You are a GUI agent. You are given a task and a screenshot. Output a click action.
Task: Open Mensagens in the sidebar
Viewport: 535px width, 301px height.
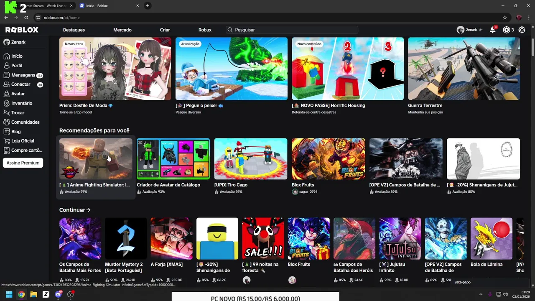click(x=23, y=75)
